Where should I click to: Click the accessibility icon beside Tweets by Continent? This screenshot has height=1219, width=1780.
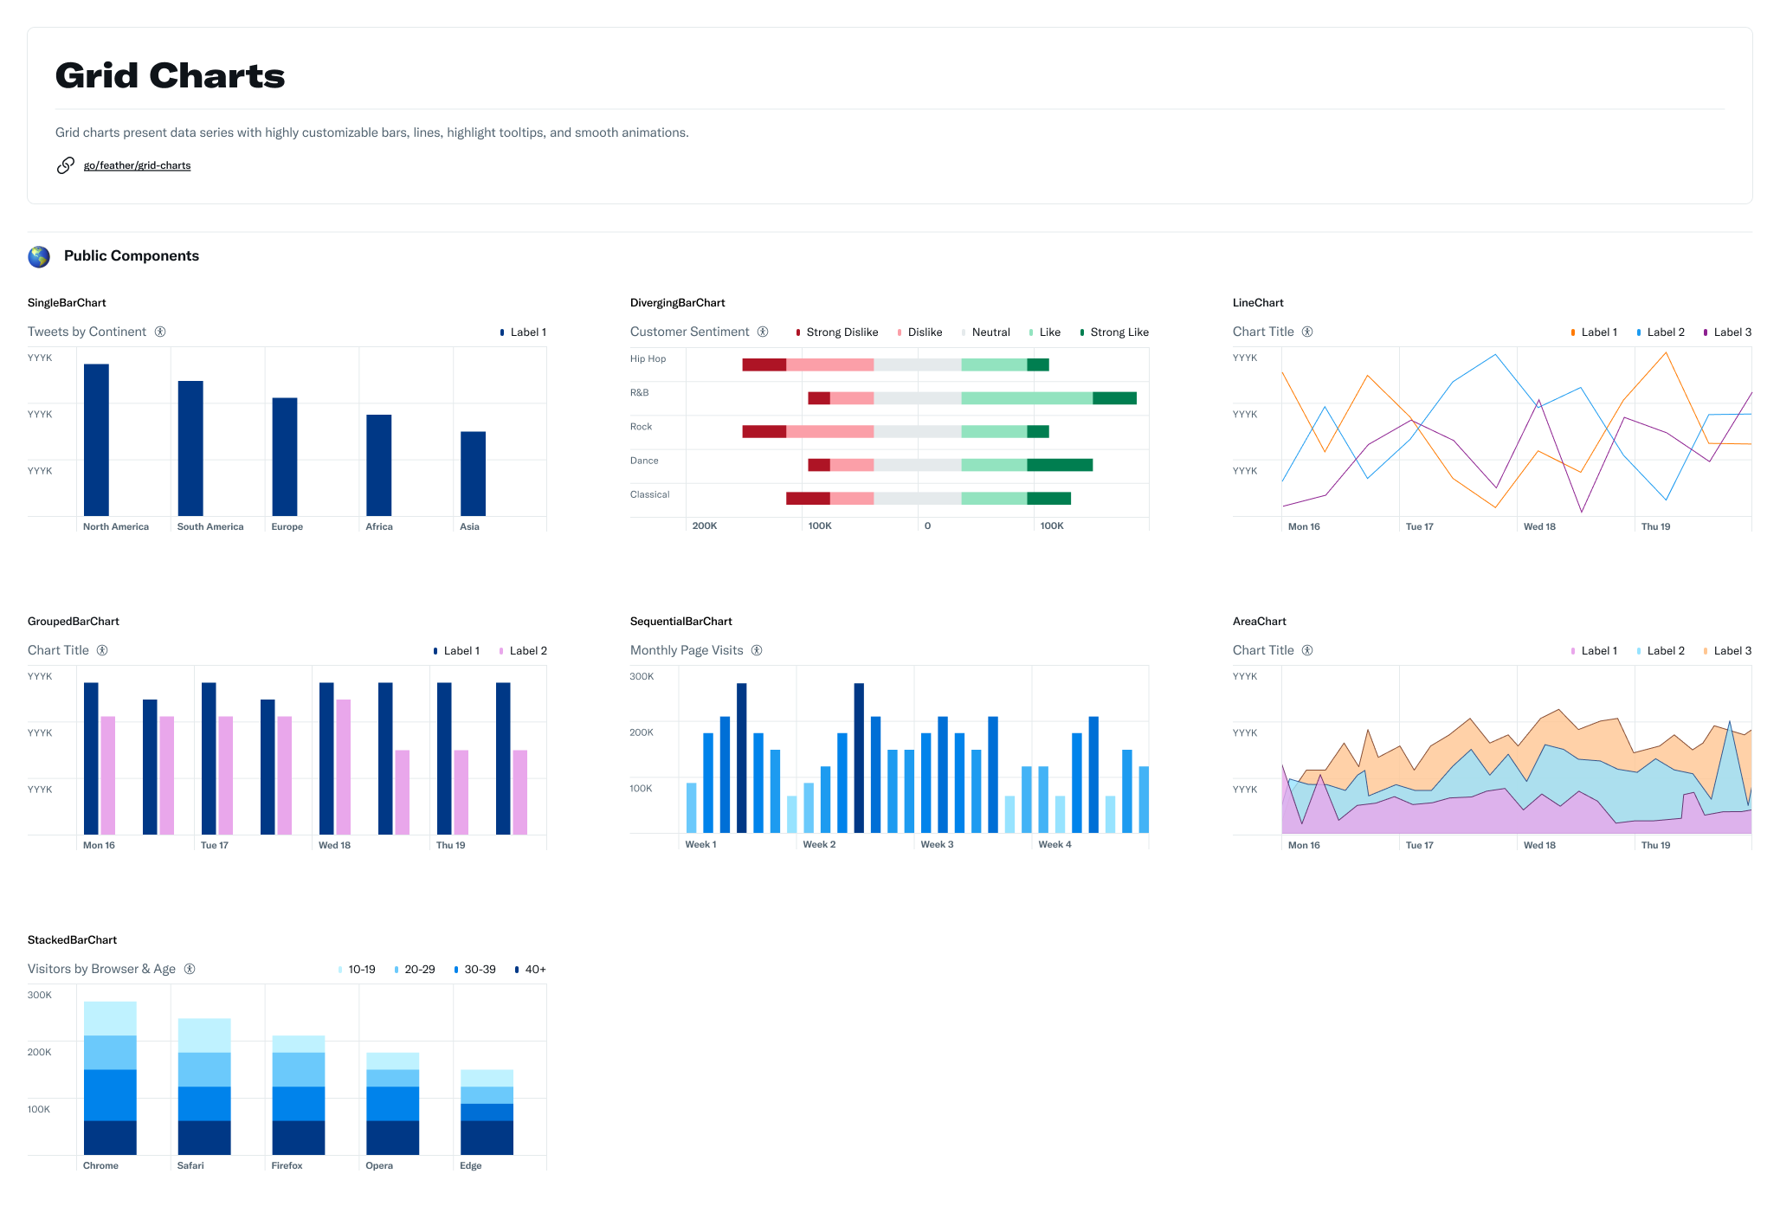point(160,332)
